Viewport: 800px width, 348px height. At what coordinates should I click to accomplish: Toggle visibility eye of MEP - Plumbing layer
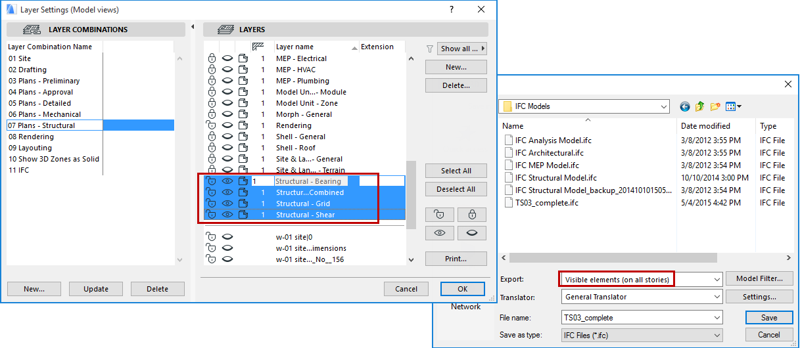(x=227, y=81)
